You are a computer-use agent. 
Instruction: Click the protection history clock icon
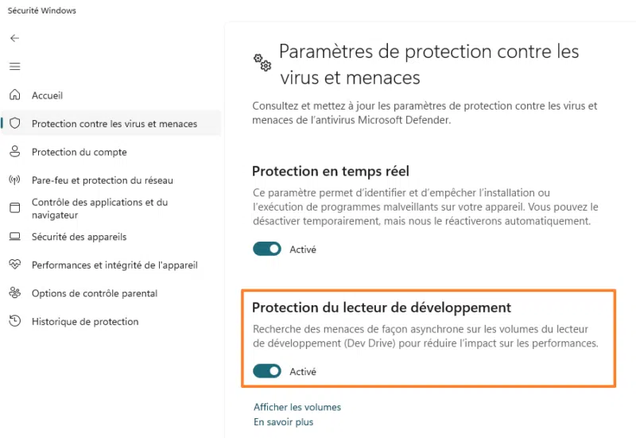pos(14,322)
